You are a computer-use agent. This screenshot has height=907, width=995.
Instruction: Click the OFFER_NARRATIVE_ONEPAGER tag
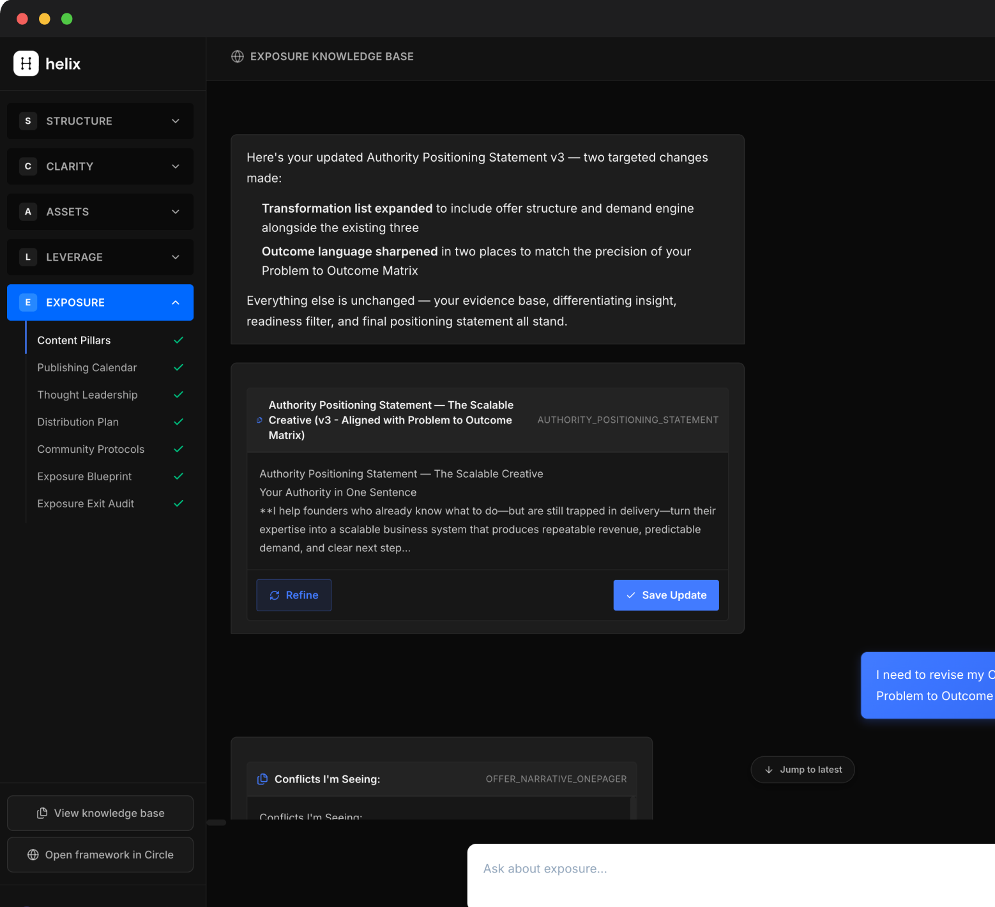coord(556,779)
